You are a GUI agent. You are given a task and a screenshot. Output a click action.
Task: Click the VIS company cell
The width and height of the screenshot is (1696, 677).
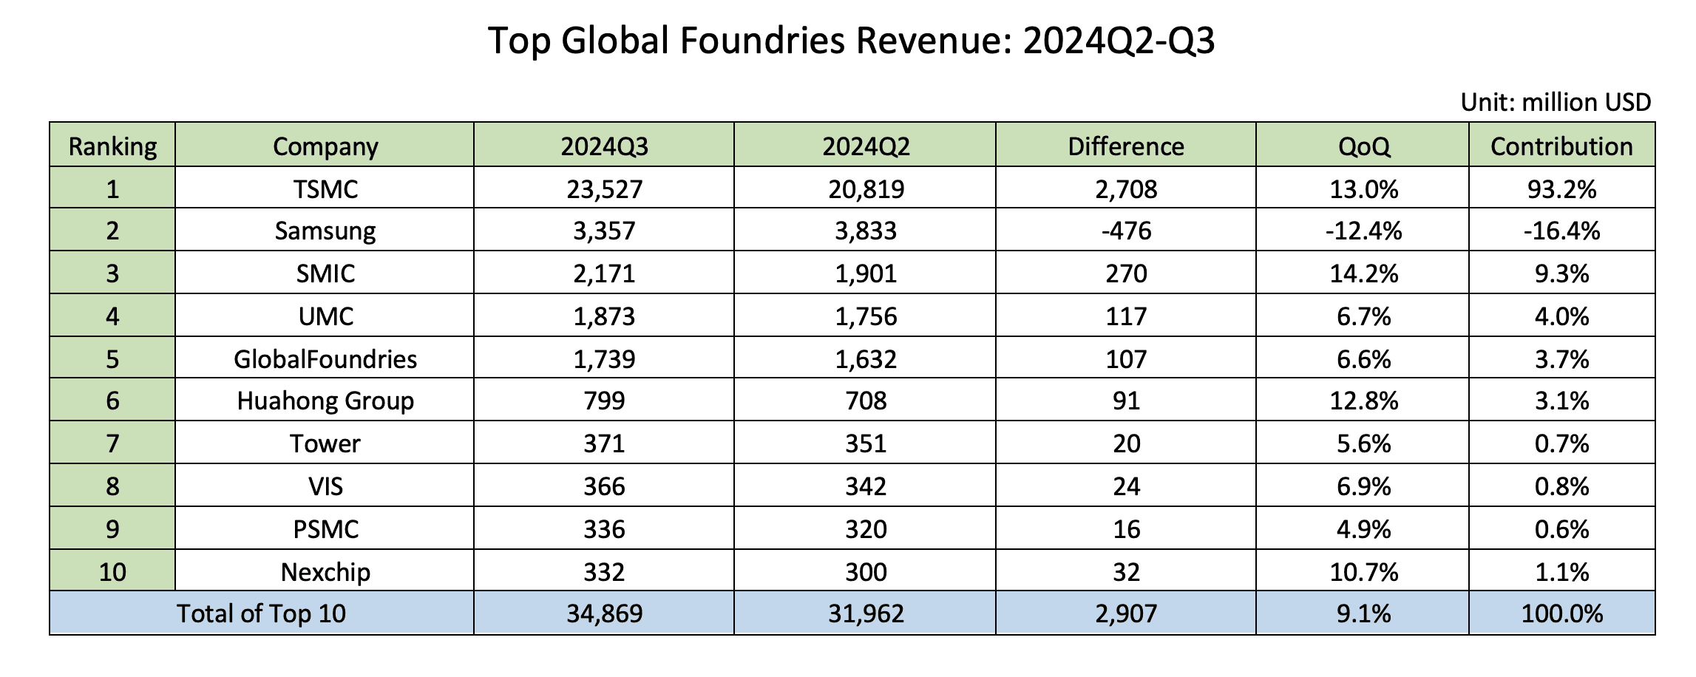pos(325,486)
